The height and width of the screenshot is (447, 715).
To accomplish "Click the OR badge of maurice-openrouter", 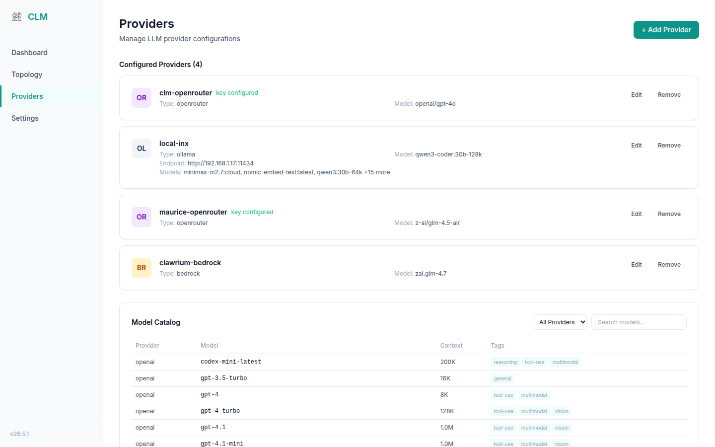I will [142, 217].
